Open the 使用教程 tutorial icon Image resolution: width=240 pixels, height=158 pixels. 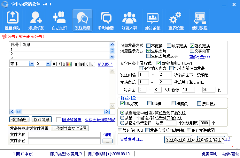click(x=200, y=20)
